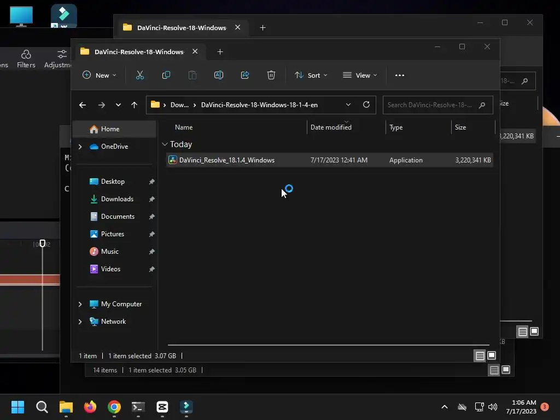
Task: Select Desktop in navigation pane
Action: pos(114,182)
